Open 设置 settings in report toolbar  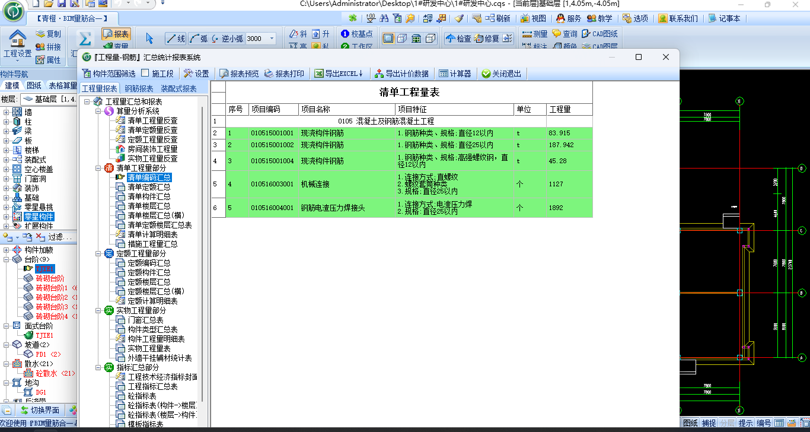(x=189, y=74)
